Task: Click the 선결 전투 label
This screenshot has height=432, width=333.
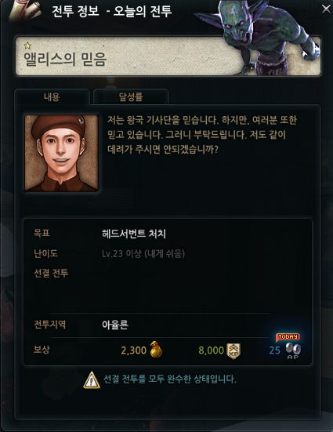Action: coord(51,273)
